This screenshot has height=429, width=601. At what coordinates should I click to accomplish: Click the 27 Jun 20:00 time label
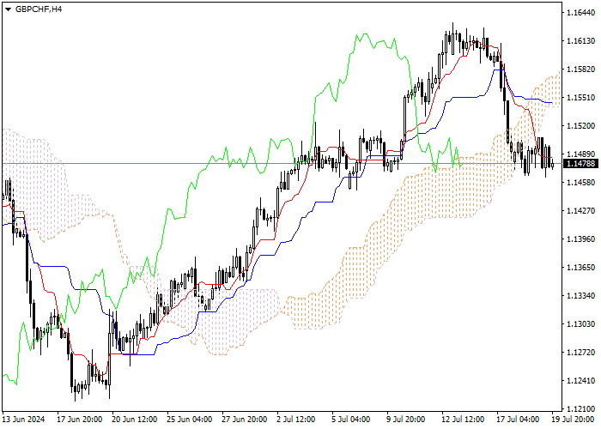245,420
